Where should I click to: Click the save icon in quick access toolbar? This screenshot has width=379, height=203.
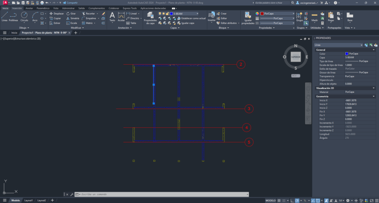click(23, 3)
